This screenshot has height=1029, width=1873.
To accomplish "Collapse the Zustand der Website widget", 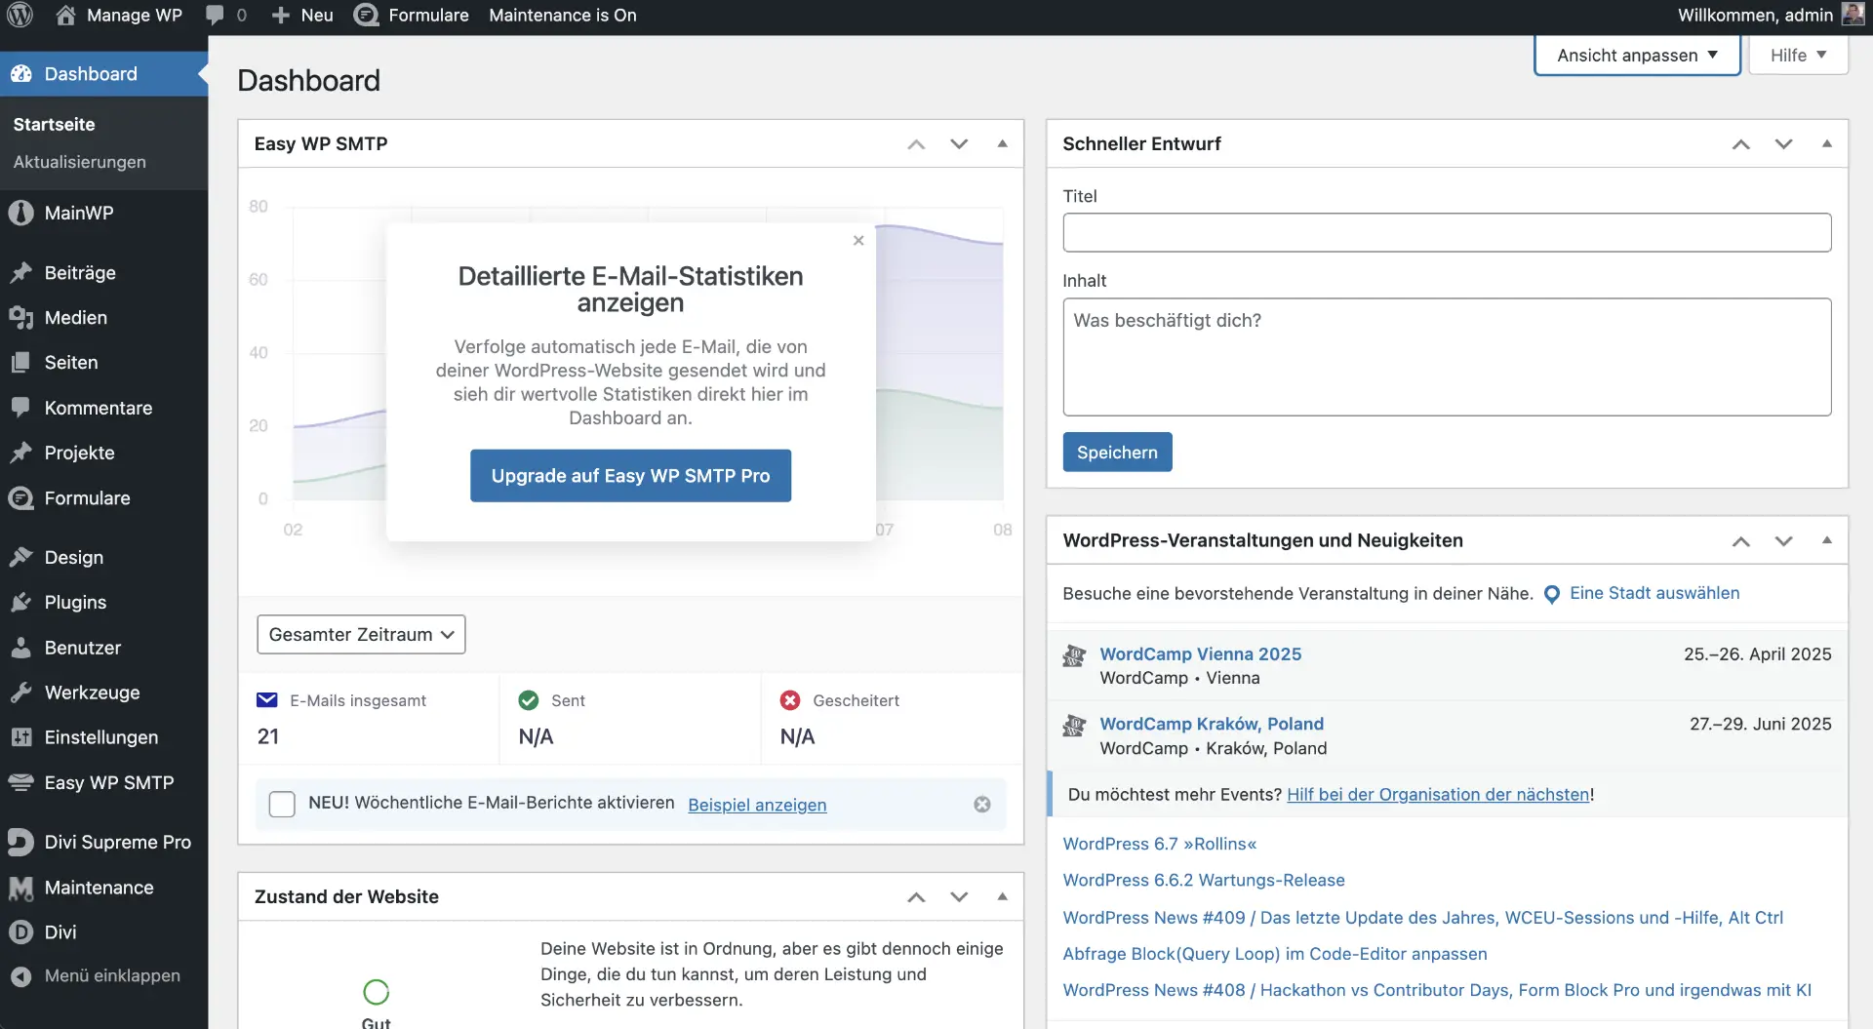I will [1002, 896].
